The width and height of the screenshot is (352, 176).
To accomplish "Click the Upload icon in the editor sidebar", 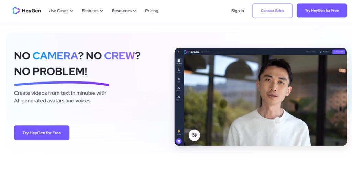I will tap(179, 98).
